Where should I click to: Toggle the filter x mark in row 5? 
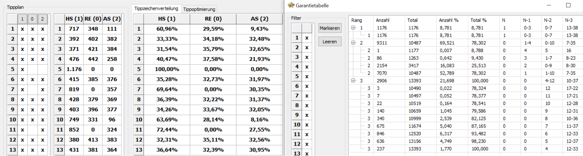(x=307, y=76)
